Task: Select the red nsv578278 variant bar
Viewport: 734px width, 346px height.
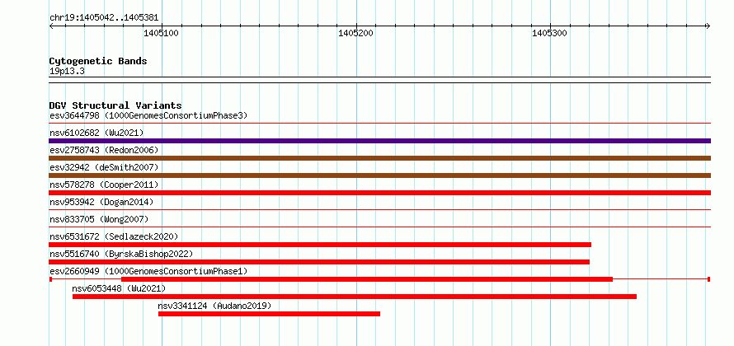Action: click(379, 193)
